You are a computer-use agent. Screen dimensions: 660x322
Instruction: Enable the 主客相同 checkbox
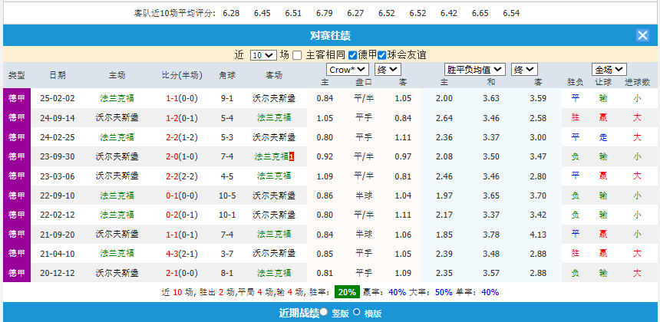[x=299, y=55]
